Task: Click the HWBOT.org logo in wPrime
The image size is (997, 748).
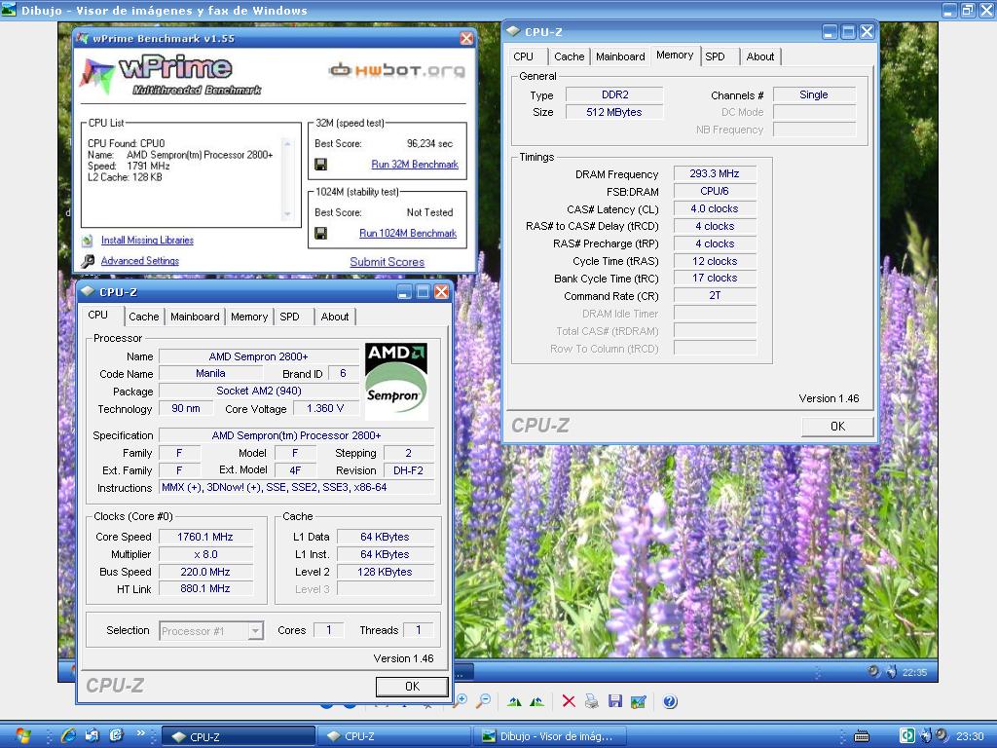Action: pyautogui.click(x=397, y=70)
